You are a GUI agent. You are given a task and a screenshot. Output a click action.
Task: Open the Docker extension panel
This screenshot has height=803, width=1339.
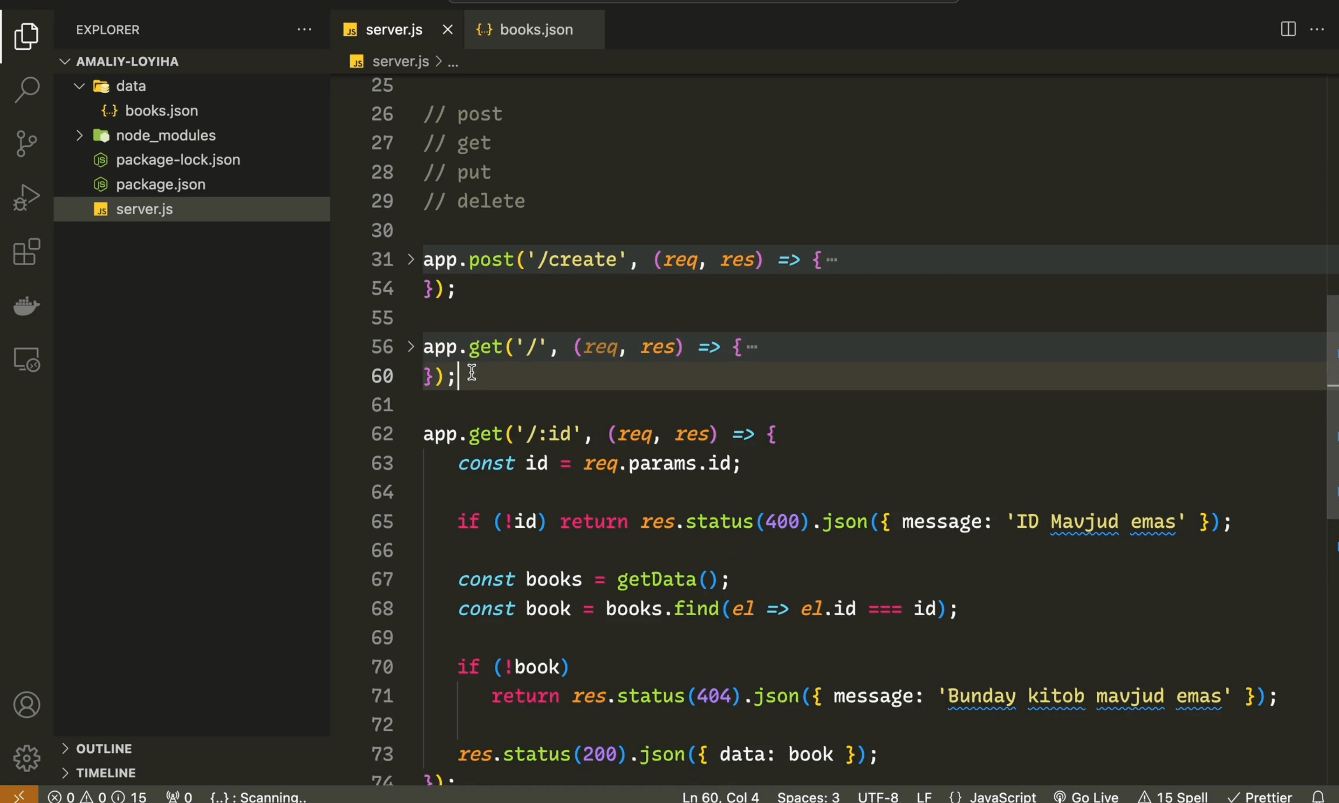[26, 306]
